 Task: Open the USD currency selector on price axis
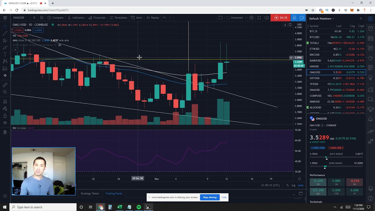point(299,25)
